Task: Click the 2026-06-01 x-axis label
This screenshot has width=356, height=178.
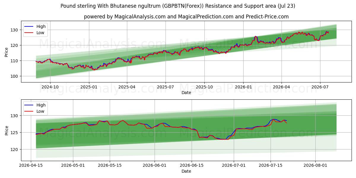Action: click(155, 166)
